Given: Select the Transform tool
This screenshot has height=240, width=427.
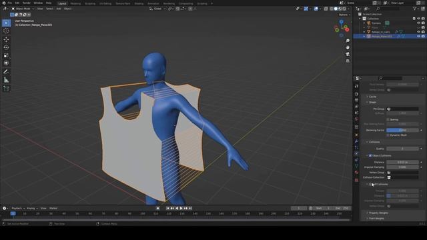Looking at the screenshot, I should tap(6, 63).
